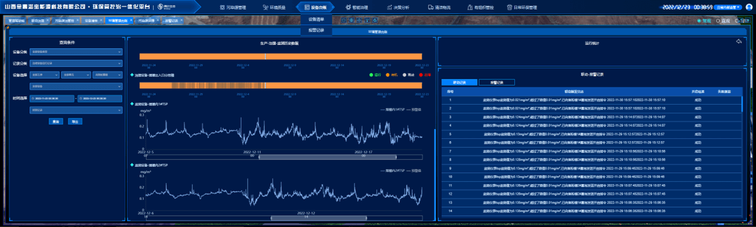Click the company logo icon in header

[x=165, y=8]
